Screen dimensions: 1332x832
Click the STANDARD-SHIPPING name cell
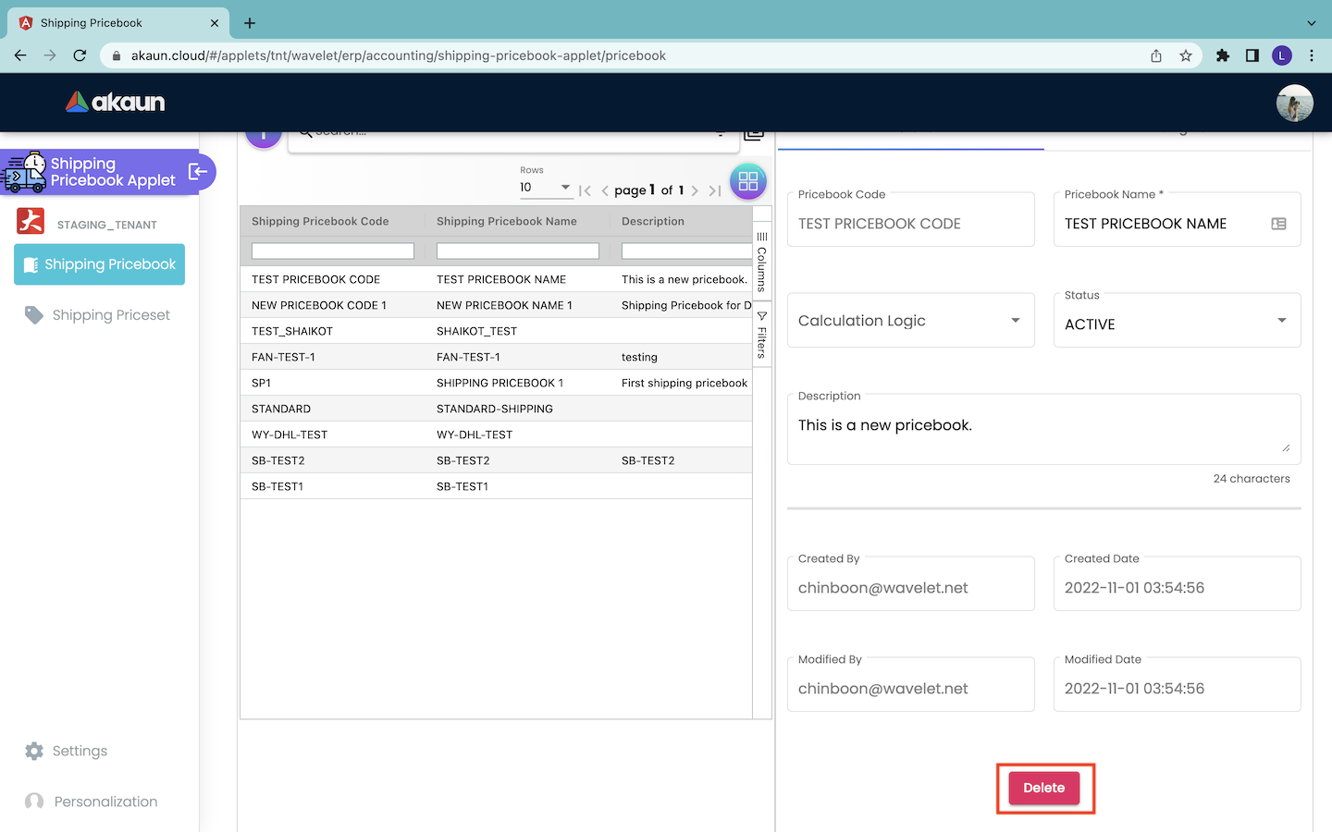[518, 409]
